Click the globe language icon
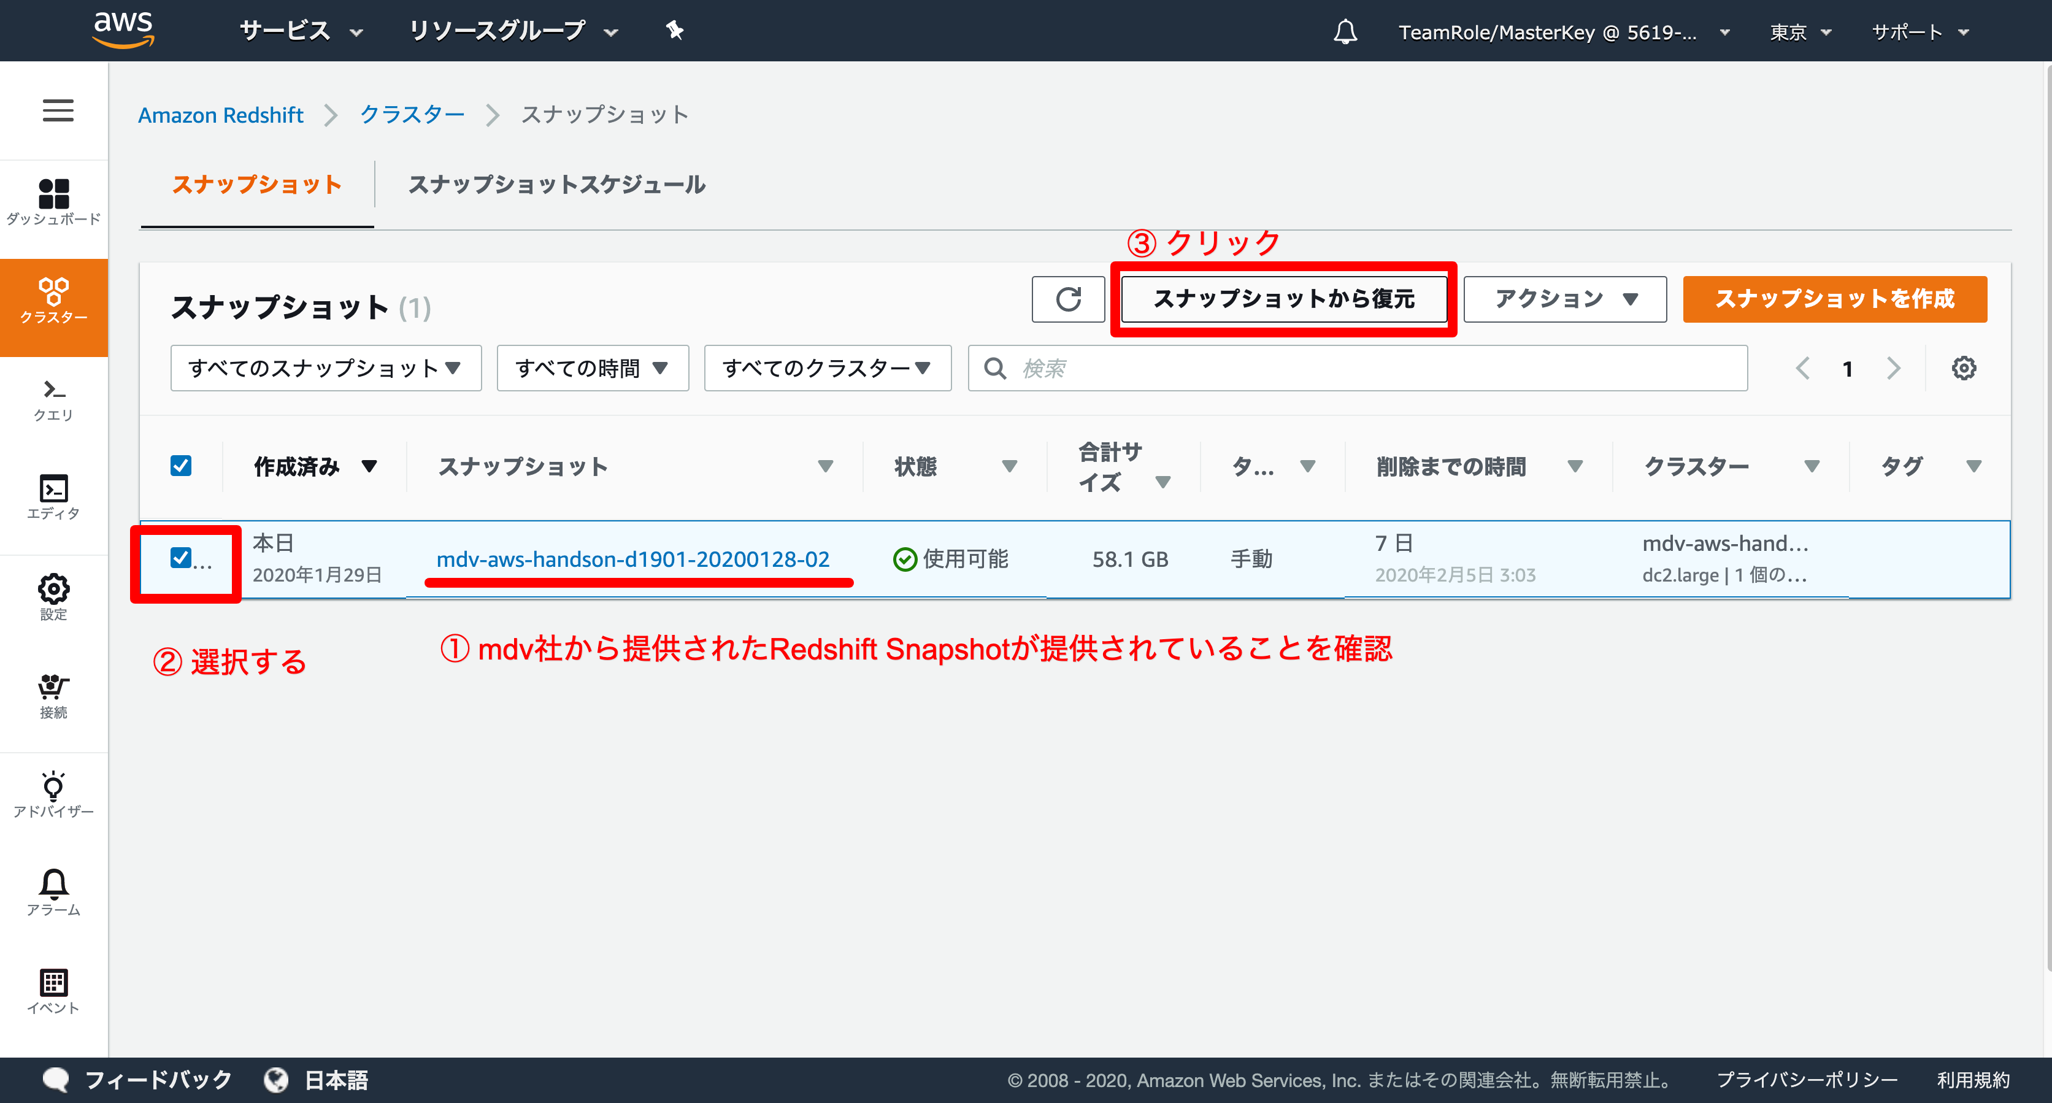The height and width of the screenshot is (1103, 2052). click(x=277, y=1080)
